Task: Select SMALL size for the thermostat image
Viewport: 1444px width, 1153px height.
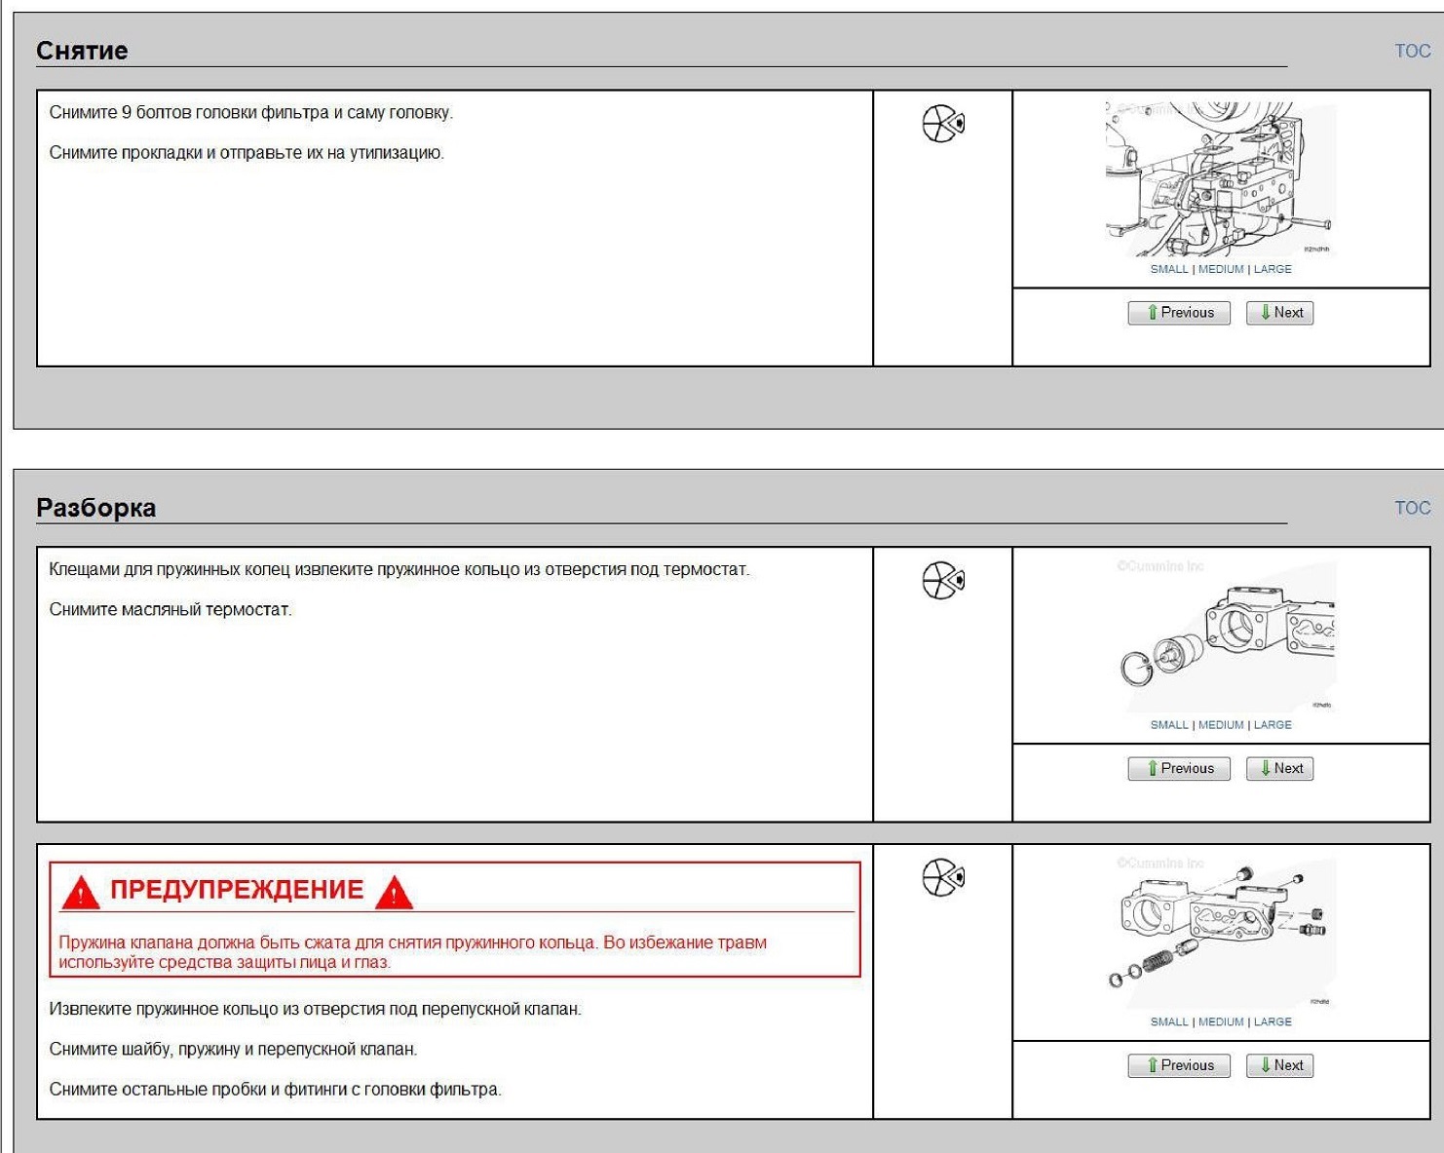Action: tap(1169, 725)
